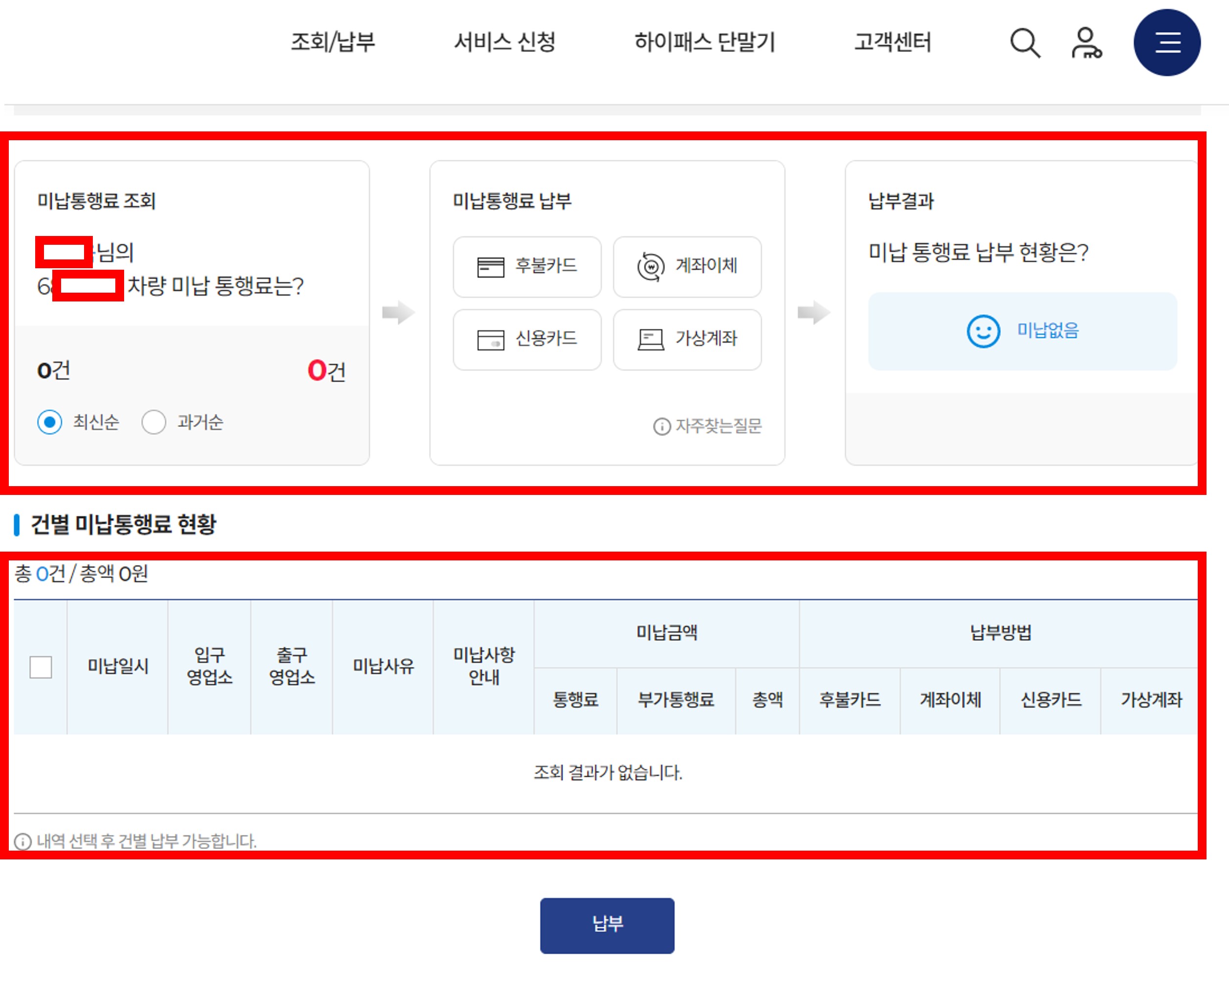
Task: Click the 건별 미납통행료 현황 heading
Action: tap(123, 524)
